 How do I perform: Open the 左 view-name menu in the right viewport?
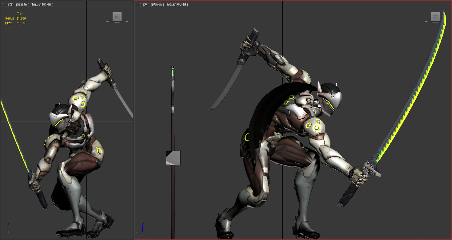(x=146, y=5)
